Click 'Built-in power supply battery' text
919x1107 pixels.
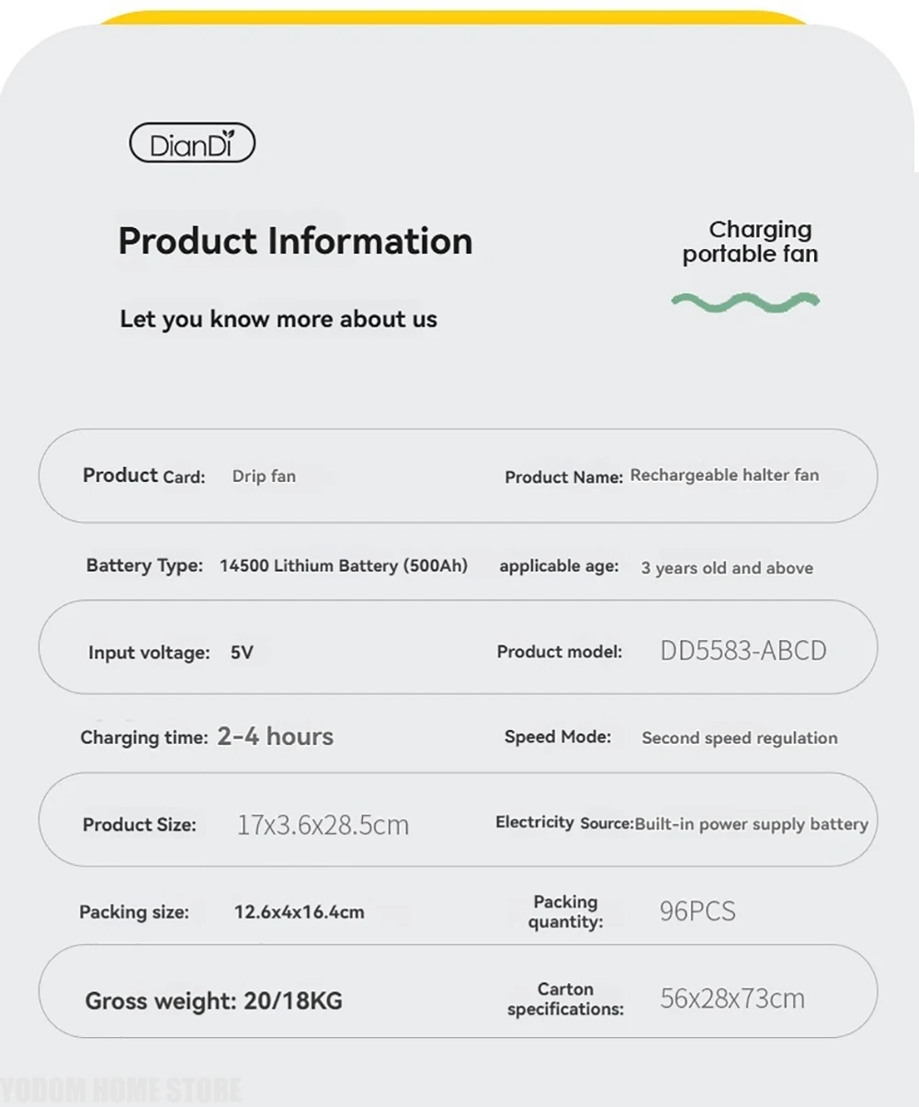pyautogui.click(x=752, y=824)
